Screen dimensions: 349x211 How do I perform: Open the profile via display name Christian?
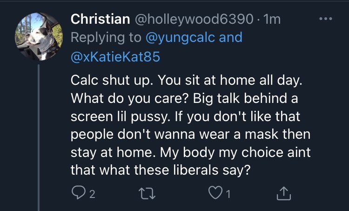100,20
